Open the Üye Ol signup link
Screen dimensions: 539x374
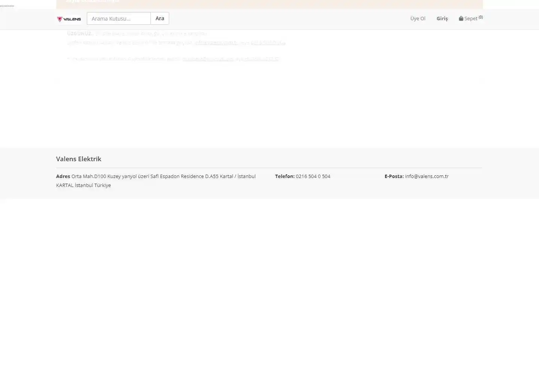point(418,18)
